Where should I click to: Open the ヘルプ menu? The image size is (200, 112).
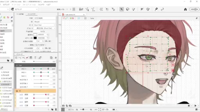click(x=48, y=5)
